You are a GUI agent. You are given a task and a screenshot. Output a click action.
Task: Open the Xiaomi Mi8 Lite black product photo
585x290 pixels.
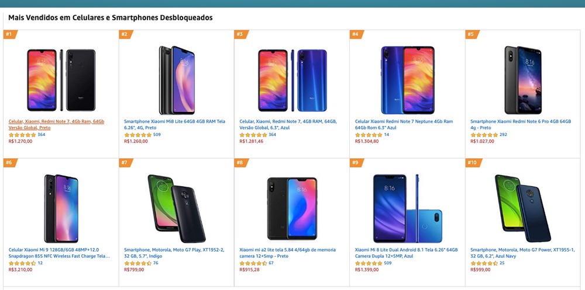tap(176, 79)
